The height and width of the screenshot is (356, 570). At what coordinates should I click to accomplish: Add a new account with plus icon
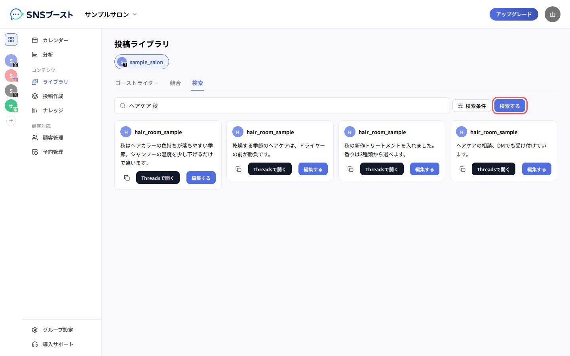pyautogui.click(x=11, y=121)
